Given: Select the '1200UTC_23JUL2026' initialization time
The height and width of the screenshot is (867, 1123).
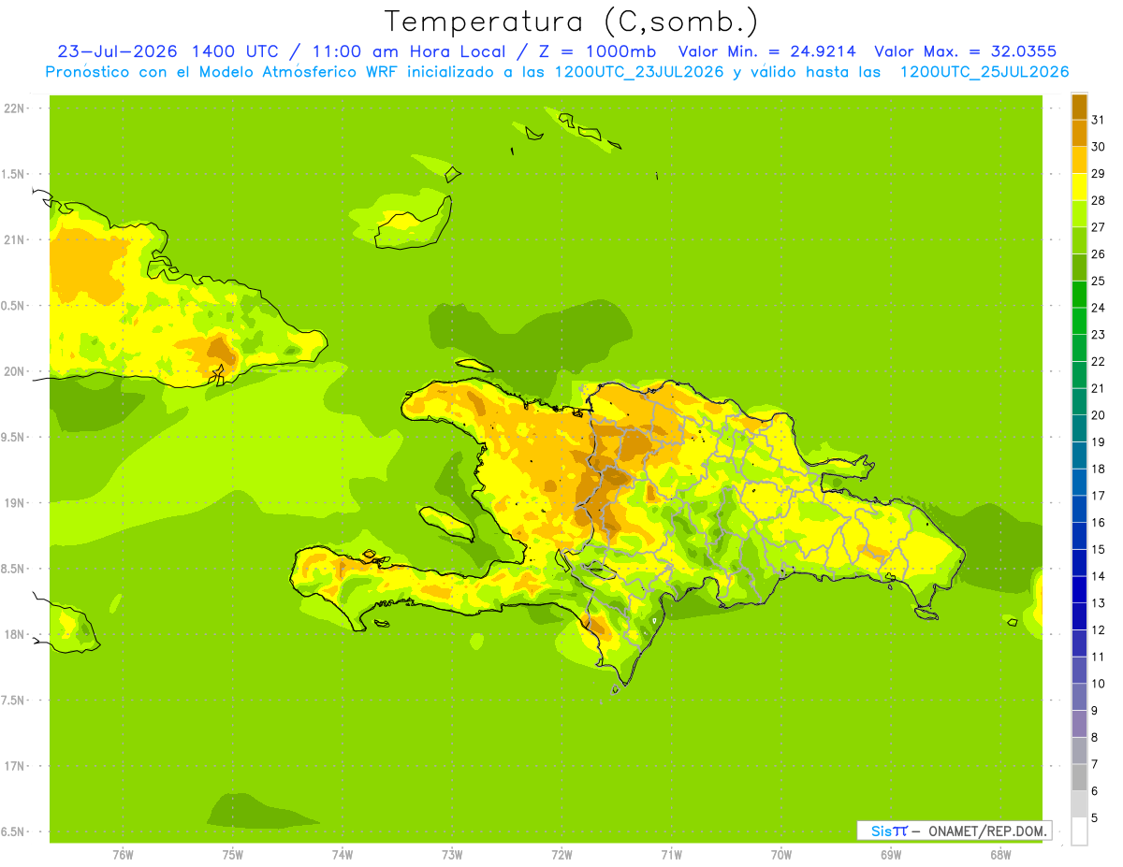Looking at the screenshot, I should point(640,72).
